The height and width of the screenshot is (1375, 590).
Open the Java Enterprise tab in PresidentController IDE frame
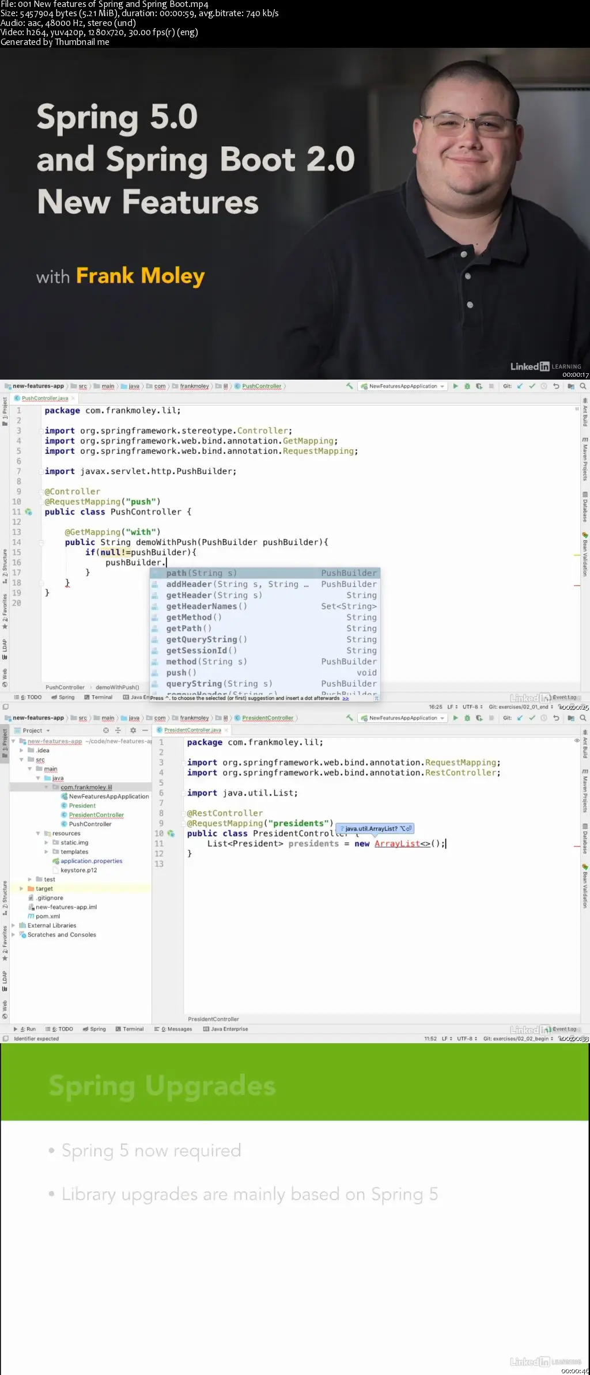(225, 1029)
